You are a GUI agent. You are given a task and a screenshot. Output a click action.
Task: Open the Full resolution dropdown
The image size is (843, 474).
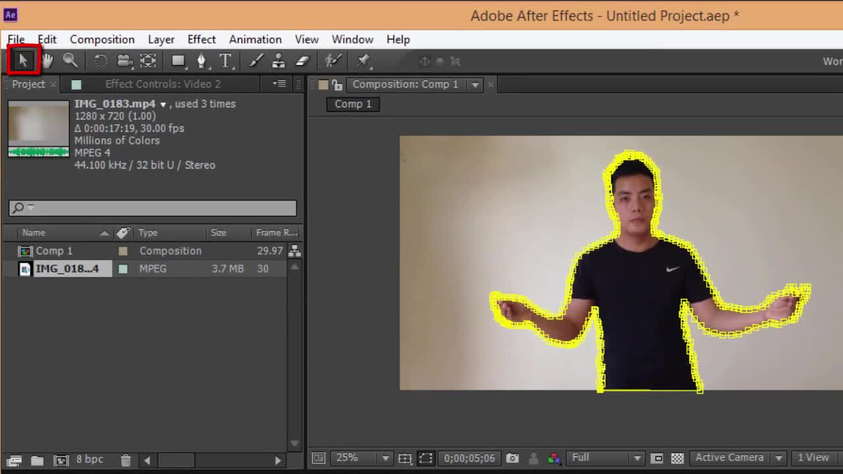[x=606, y=458]
